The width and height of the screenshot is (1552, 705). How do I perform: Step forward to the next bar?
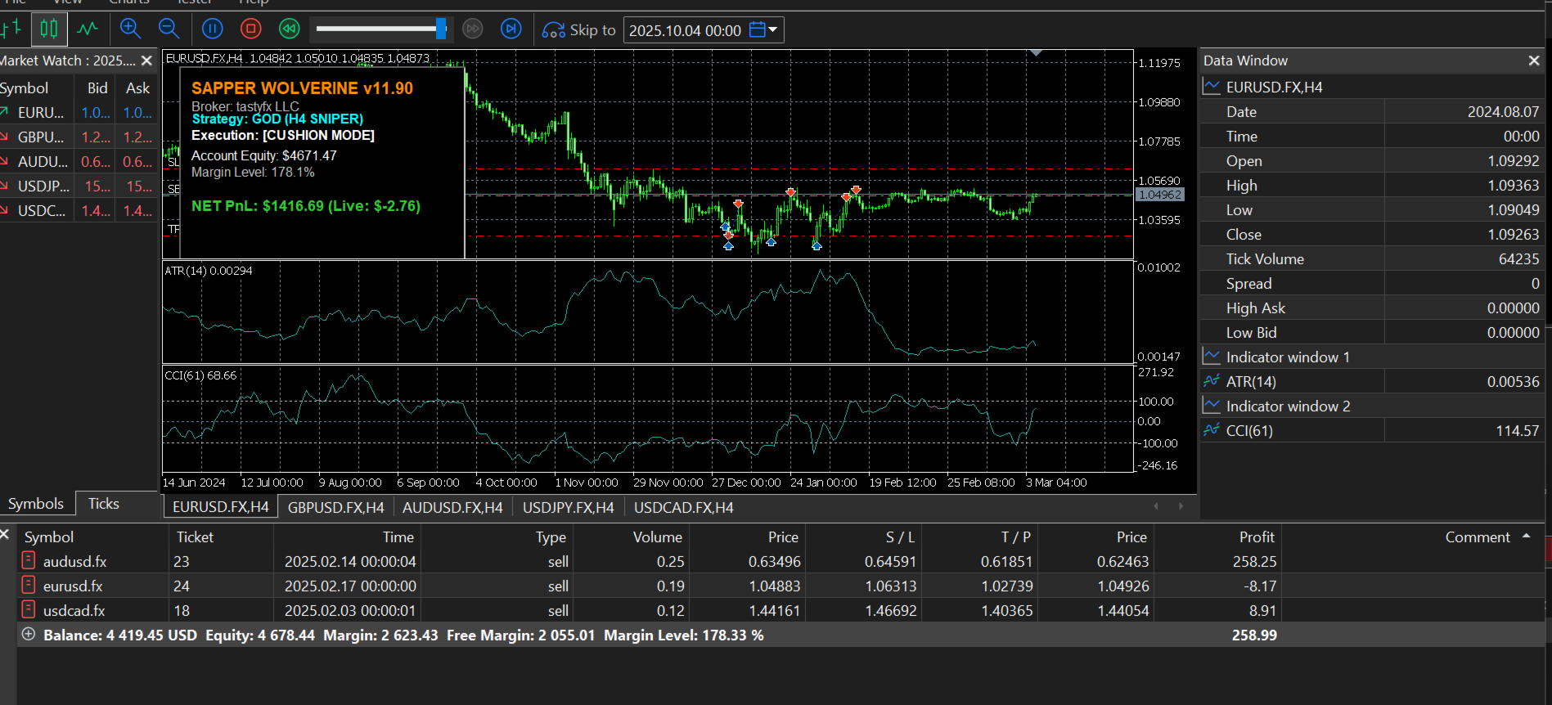[511, 29]
